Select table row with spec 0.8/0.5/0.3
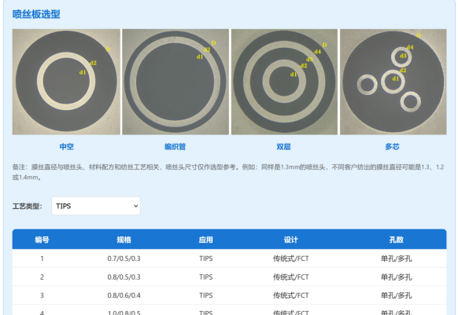The height and width of the screenshot is (315, 458). coord(229,277)
